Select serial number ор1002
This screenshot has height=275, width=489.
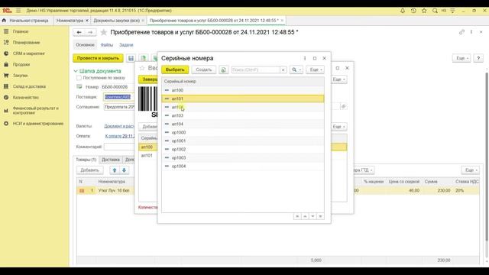(x=243, y=150)
